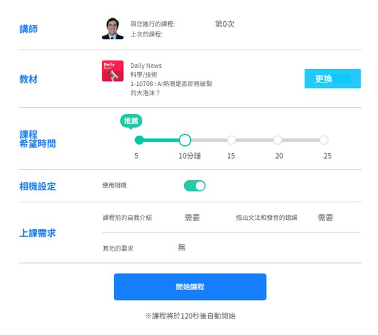Click the green 推薦 recommended badge
378x335 pixels.
coord(131,121)
